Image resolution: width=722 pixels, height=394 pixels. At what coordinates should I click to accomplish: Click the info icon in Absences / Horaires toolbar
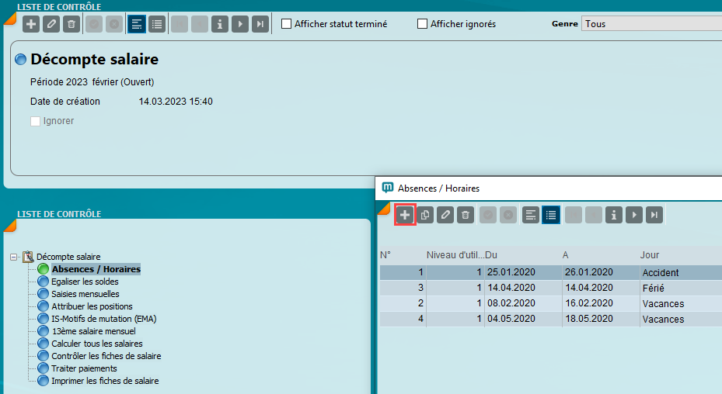[x=614, y=215]
